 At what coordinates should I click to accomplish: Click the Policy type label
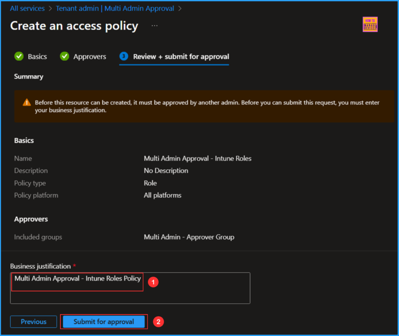tap(30, 183)
